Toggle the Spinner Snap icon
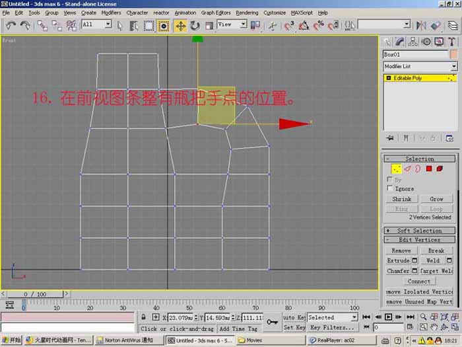The height and width of the screenshot is (347, 462). (x=333, y=26)
